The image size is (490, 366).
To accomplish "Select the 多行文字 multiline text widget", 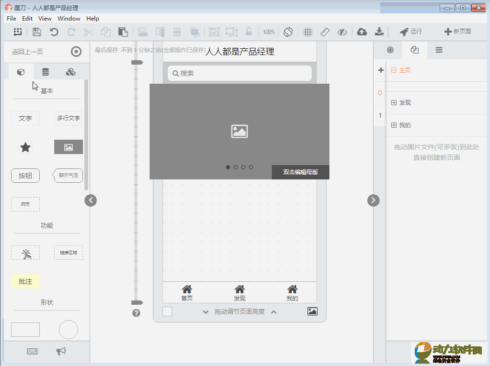I will coord(69,118).
